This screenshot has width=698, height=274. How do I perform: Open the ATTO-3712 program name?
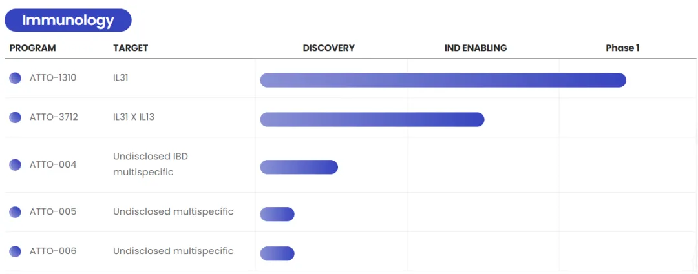click(54, 117)
